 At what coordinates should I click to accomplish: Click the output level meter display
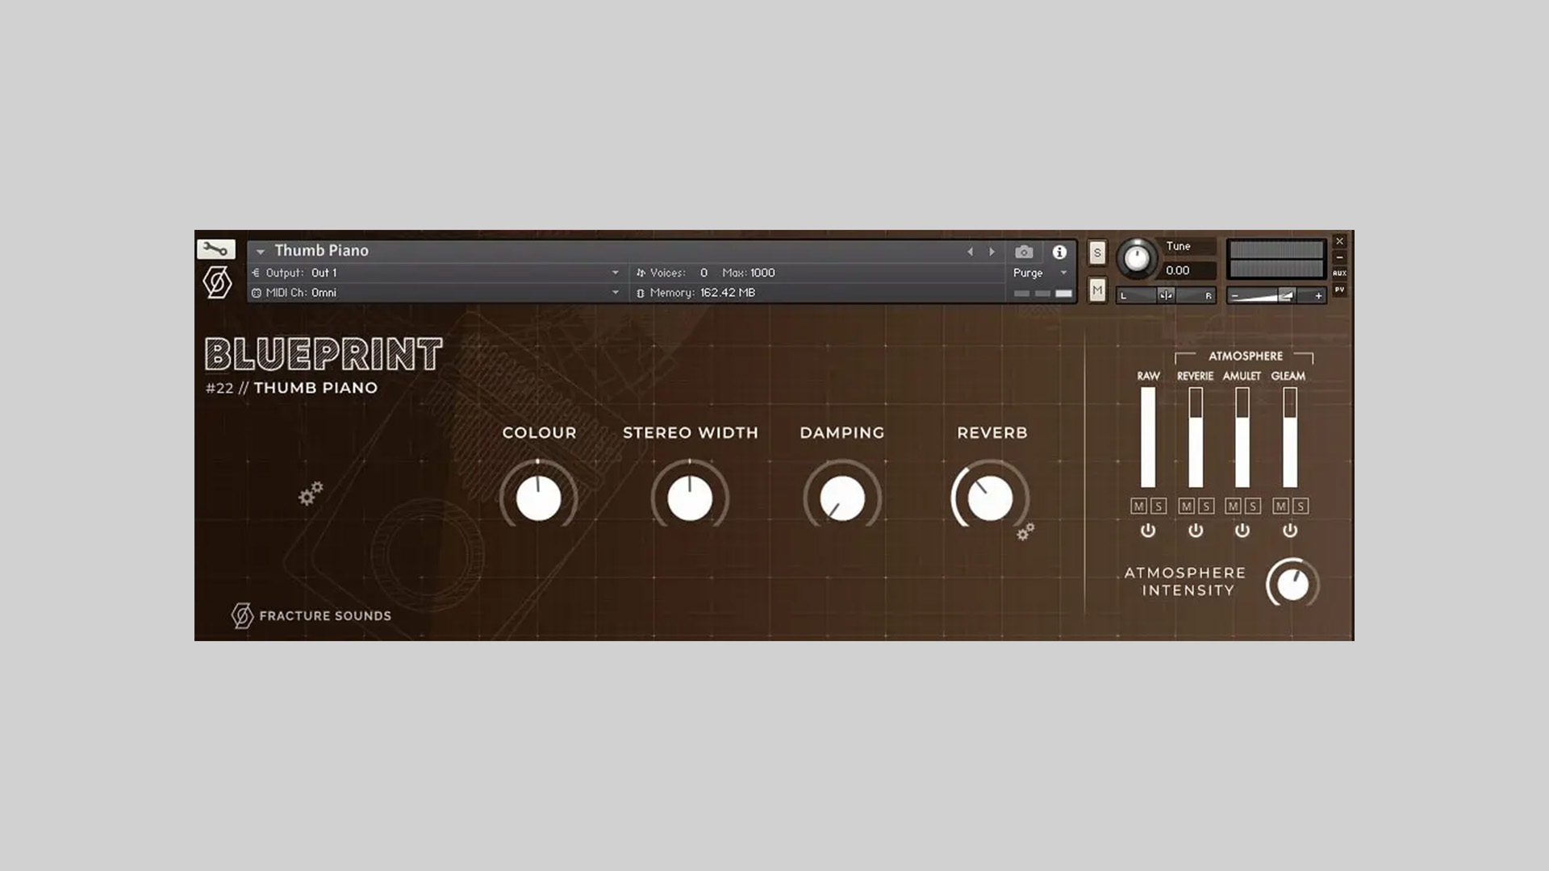(1276, 260)
